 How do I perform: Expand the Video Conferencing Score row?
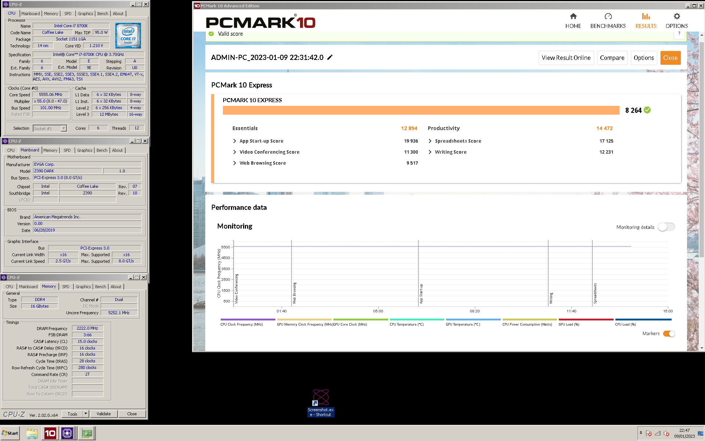click(235, 152)
